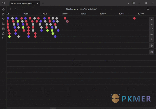Select the Timeline view tab
The width and height of the screenshot is (156, 109).
pyautogui.click(x=24, y=3)
